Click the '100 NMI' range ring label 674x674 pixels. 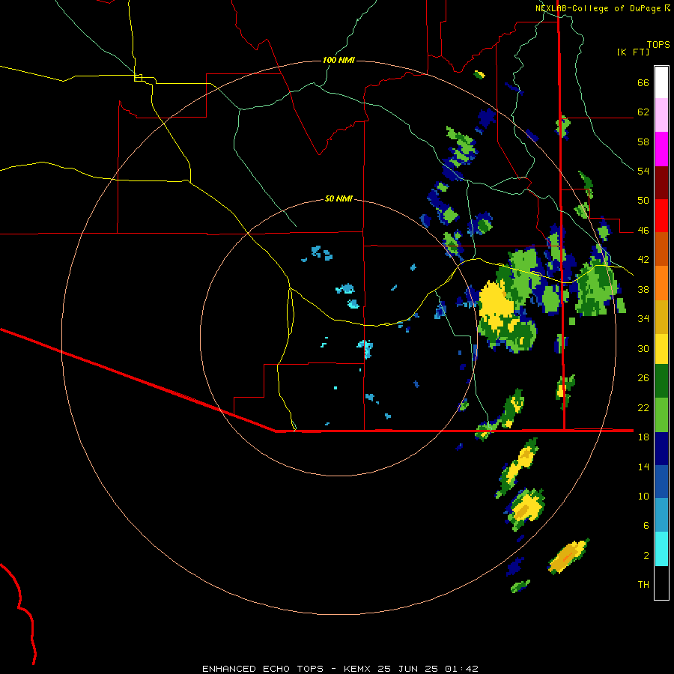click(x=338, y=60)
